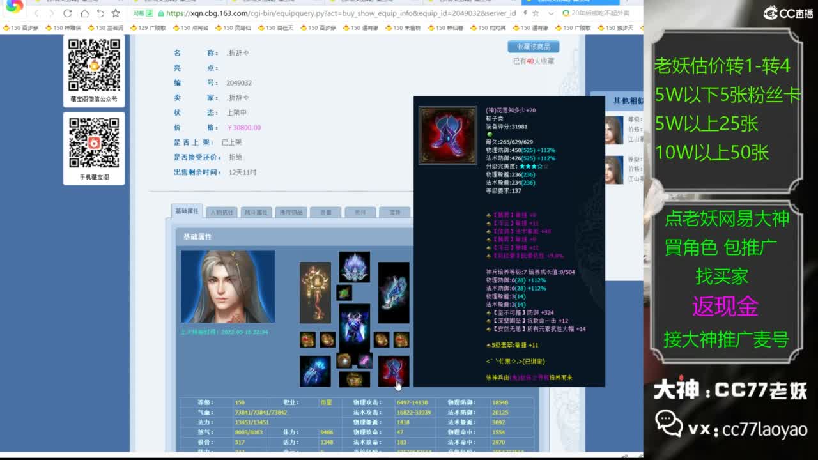818x460 pixels.
Task: Click the physical attack value 6497-14138
Action: tap(412, 402)
